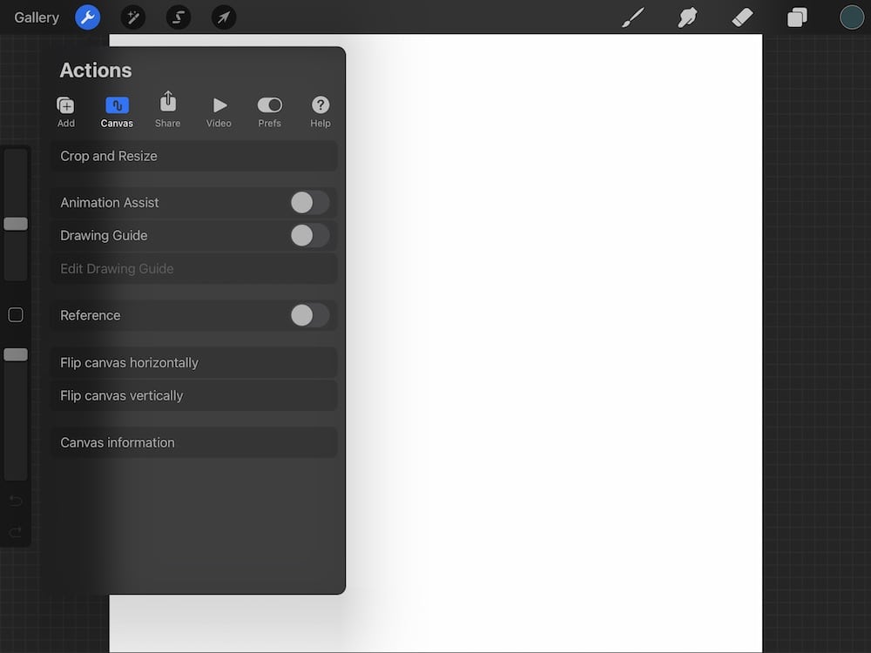Switch to the Prefs tab
The width and height of the screenshot is (871, 653).
coord(269,110)
